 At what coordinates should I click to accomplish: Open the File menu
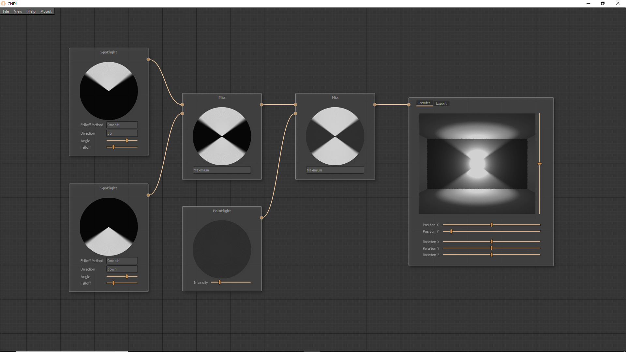click(x=6, y=11)
